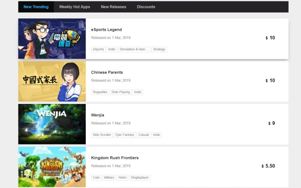Image resolution: width=301 pixels, height=188 pixels.
Task: Click the Role-Playing tag
Action: [121, 92]
